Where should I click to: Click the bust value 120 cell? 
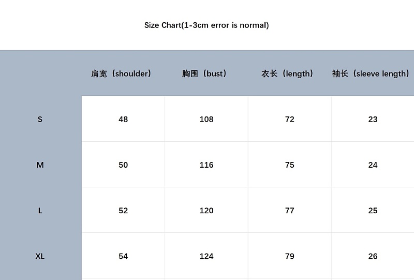(x=206, y=210)
